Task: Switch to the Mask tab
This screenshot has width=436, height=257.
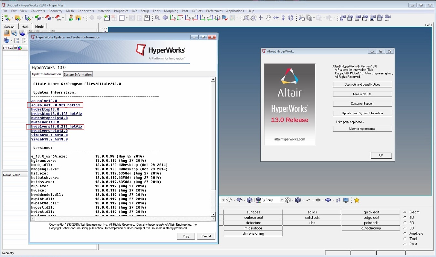Action: point(25,27)
